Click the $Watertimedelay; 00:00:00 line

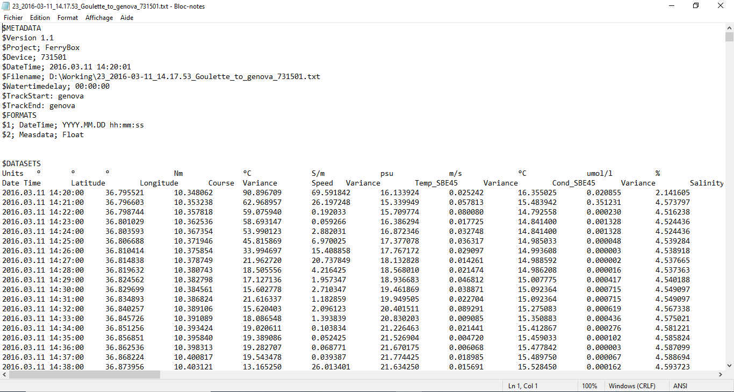point(56,86)
